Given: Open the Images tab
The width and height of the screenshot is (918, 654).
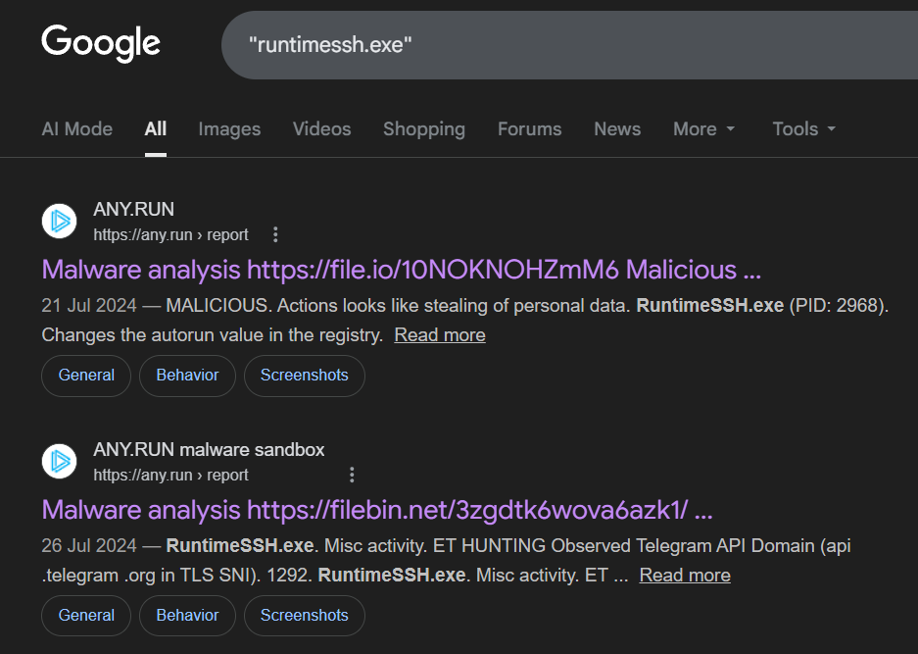Looking at the screenshot, I should tap(229, 128).
